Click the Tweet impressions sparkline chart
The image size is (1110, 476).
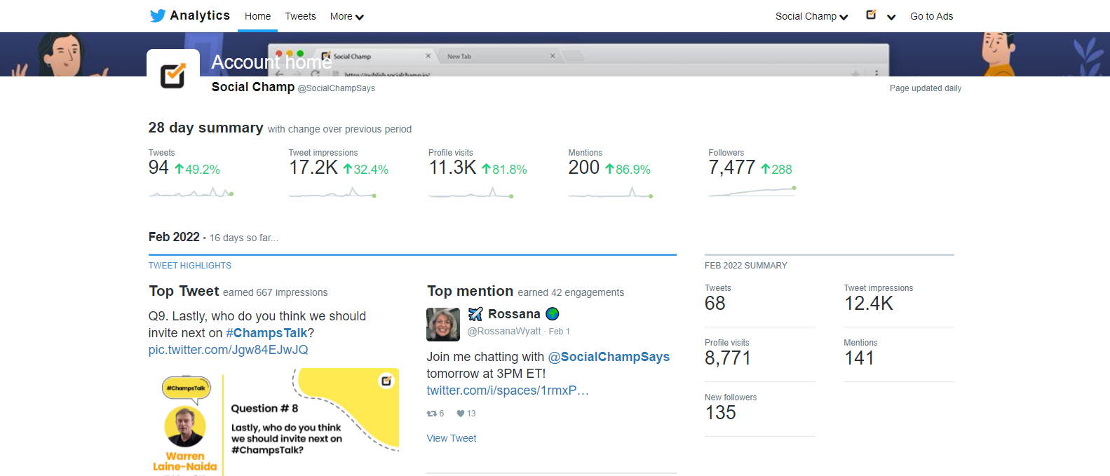(x=332, y=193)
